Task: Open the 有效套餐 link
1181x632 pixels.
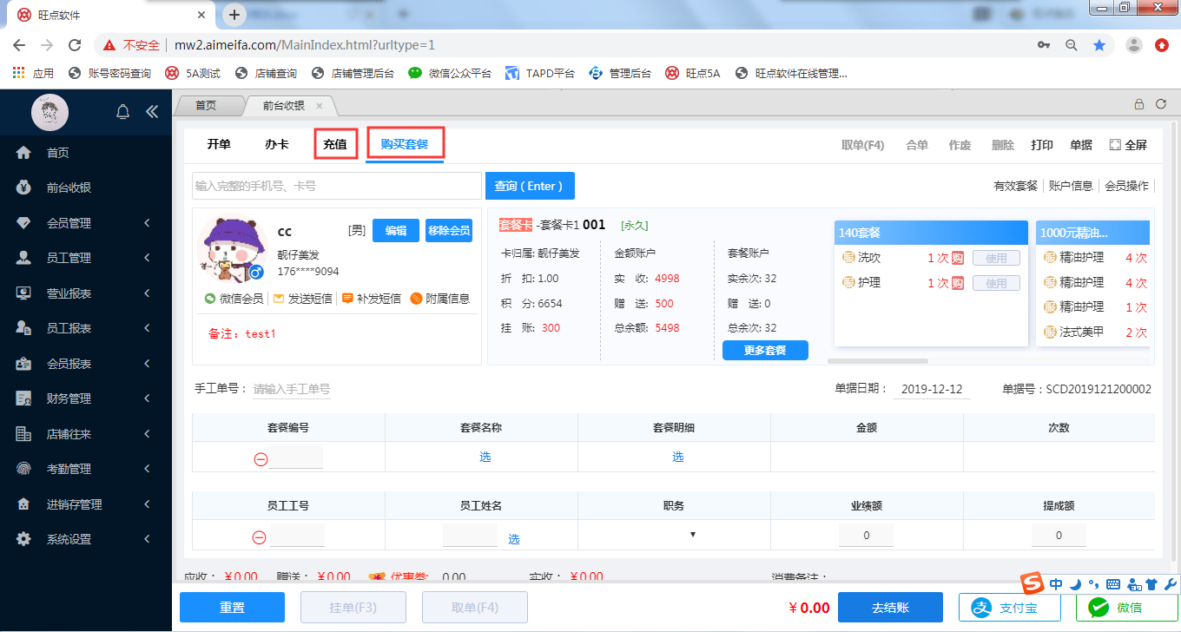Action: click(x=1016, y=186)
